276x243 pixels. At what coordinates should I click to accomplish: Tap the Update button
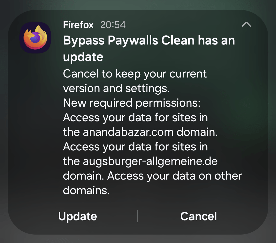[77, 216]
